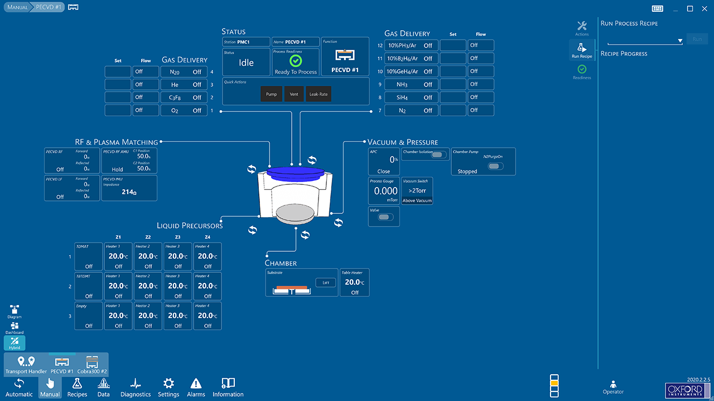Image resolution: width=714 pixels, height=401 pixels.
Task: Click the N2O gas set input field
Action: (118, 71)
